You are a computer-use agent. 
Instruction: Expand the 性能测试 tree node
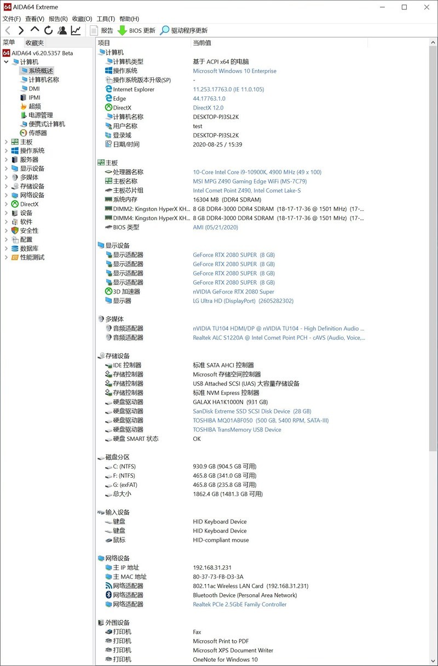[6, 257]
